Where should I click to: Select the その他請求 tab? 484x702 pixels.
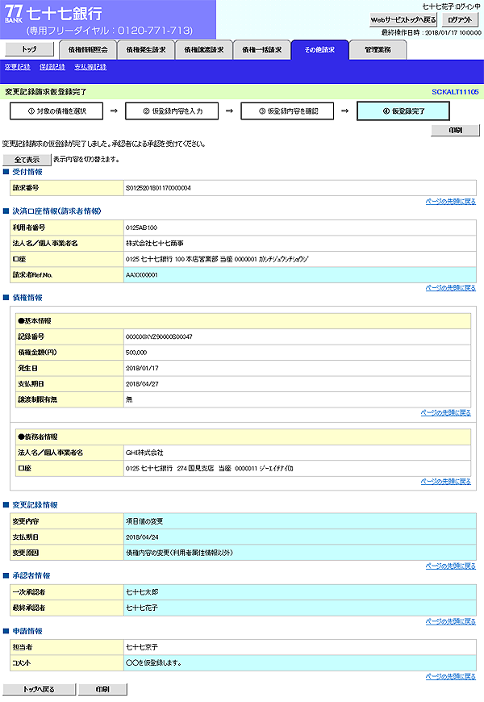[319, 50]
